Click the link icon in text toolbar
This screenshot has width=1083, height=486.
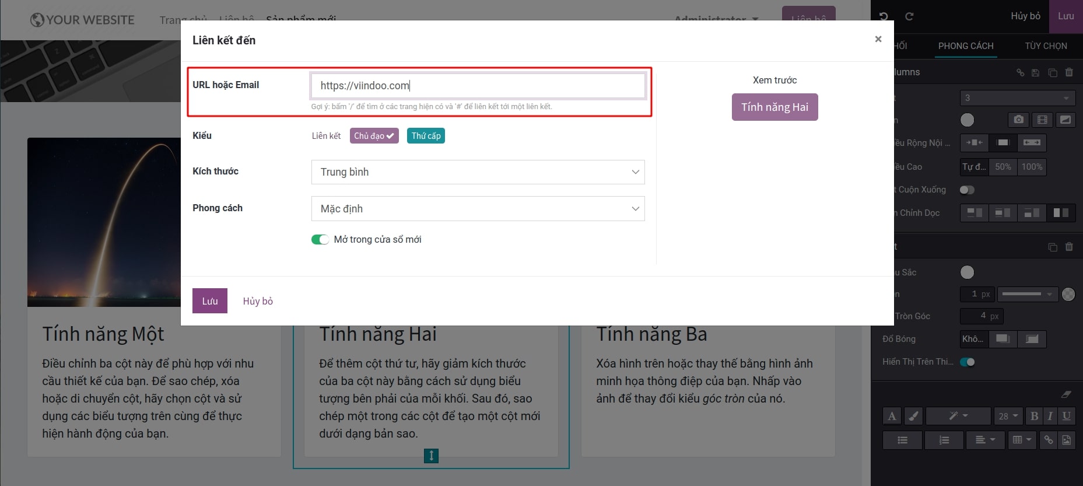tap(1049, 440)
